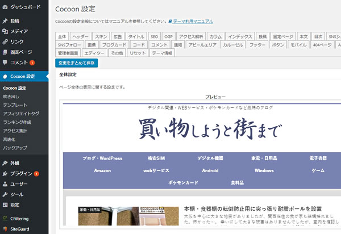The height and width of the screenshot is (234, 341).
Task: Open the 目次 tab
Action: pyautogui.click(x=318, y=36)
